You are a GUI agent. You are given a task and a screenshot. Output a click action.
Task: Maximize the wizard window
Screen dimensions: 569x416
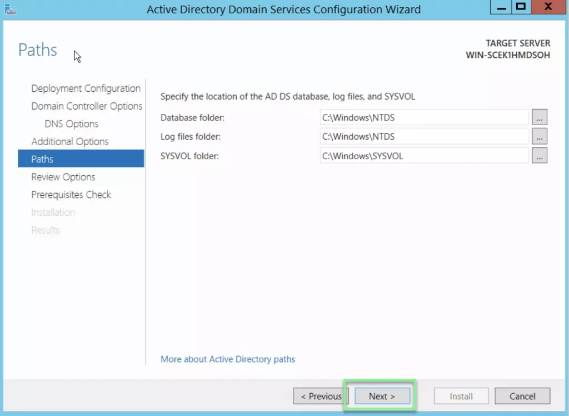521,8
